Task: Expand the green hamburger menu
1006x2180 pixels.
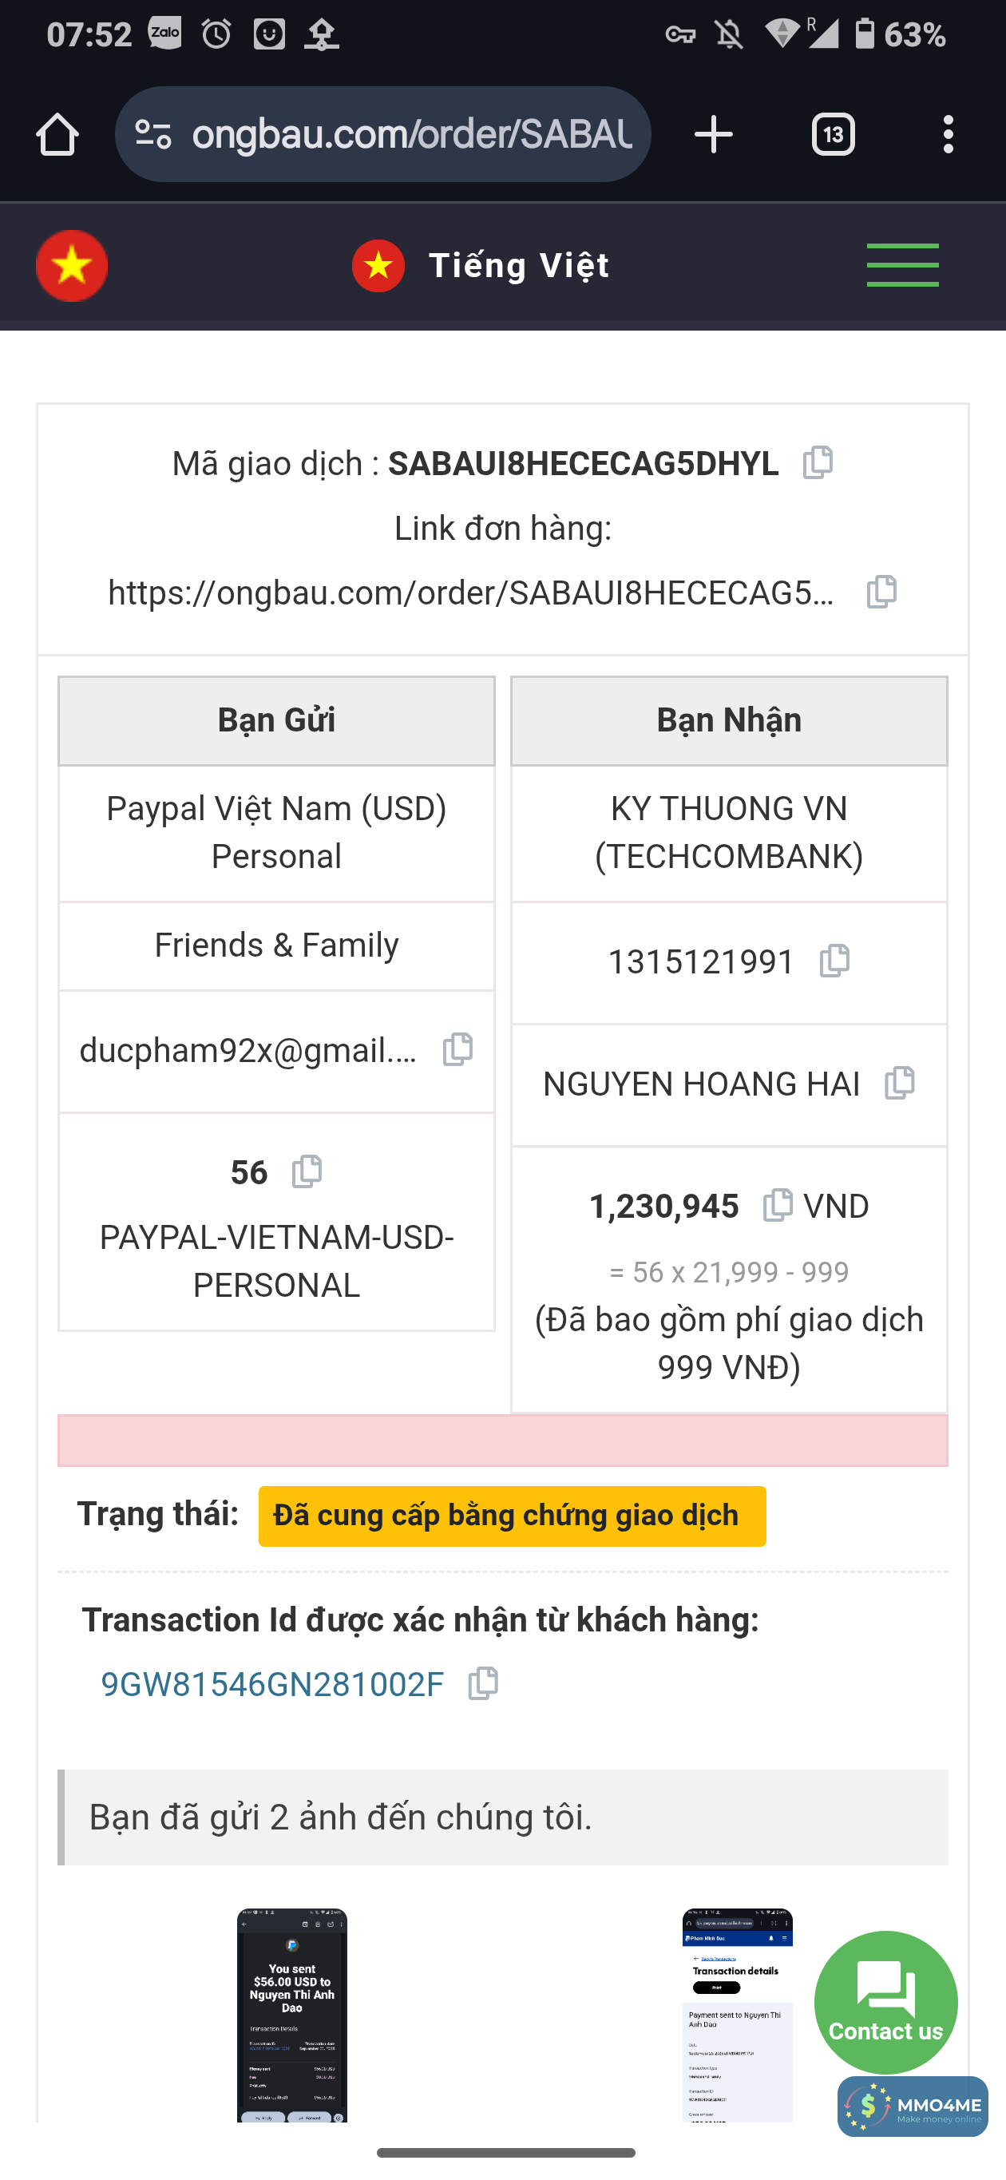Action: pos(902,266)
